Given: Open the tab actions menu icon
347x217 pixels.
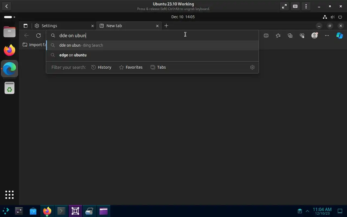Looking at the screenshot, I should (25, 26).
